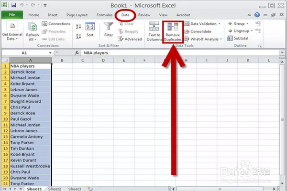The image size is (287, 191).
Task: Open the Name Box dropdown arrow
Action: click(x=50, y=53)
